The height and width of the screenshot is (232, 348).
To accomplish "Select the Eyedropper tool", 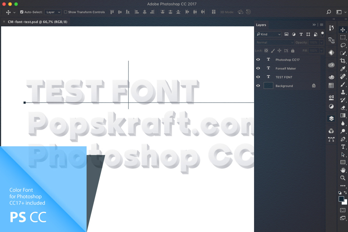I will click(343, 69).
